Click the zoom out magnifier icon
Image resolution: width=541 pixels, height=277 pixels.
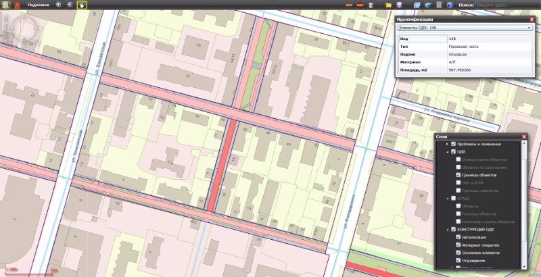coord(70,5)
